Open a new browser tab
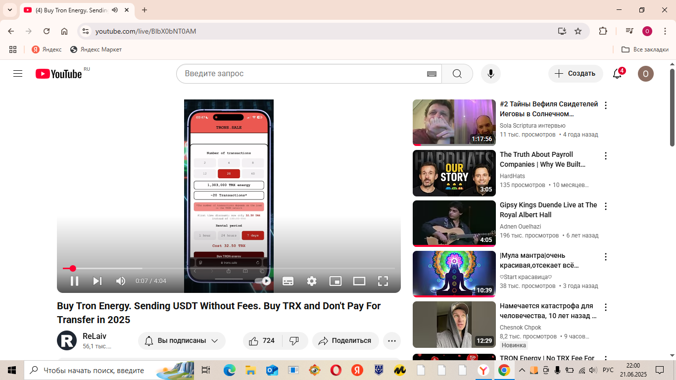This screenshot has height=380, width=676. coord(145,10)
